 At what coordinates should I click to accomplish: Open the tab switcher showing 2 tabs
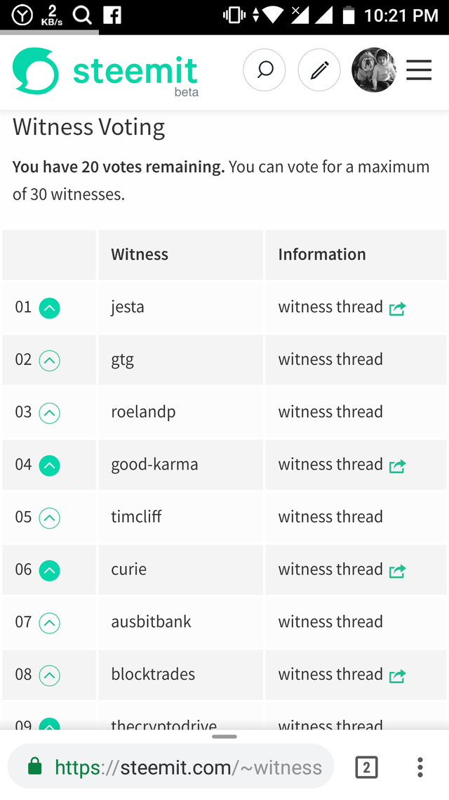coord(366,766)
